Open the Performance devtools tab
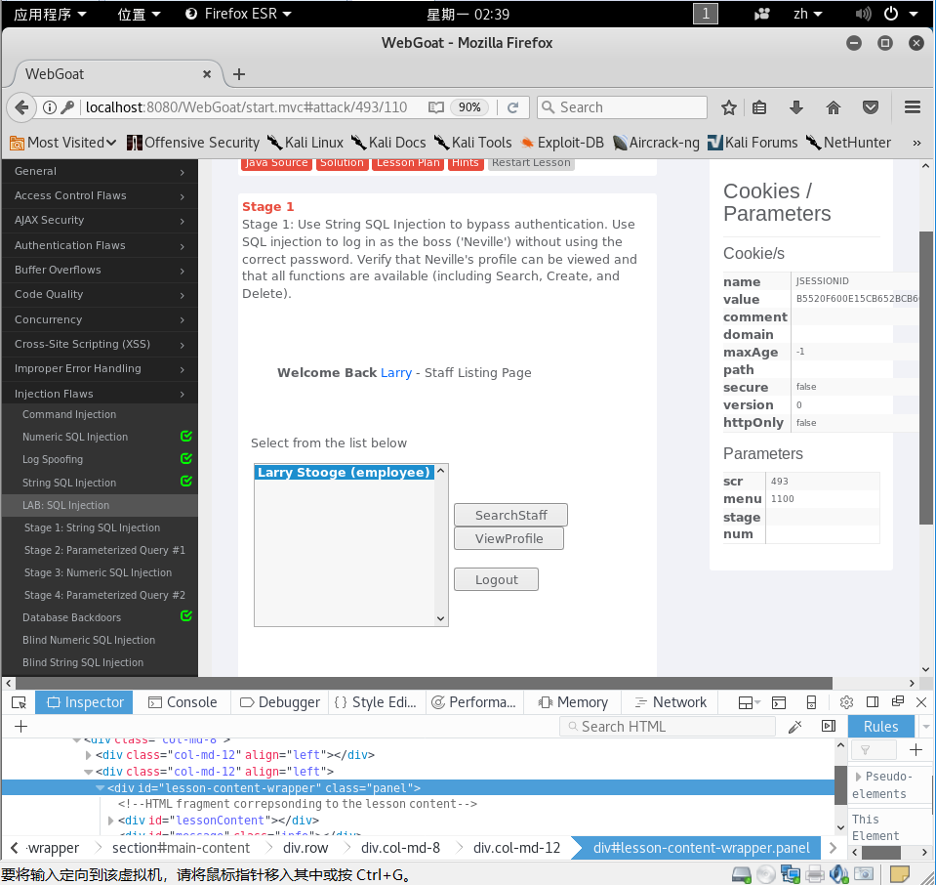 [474, 702]
